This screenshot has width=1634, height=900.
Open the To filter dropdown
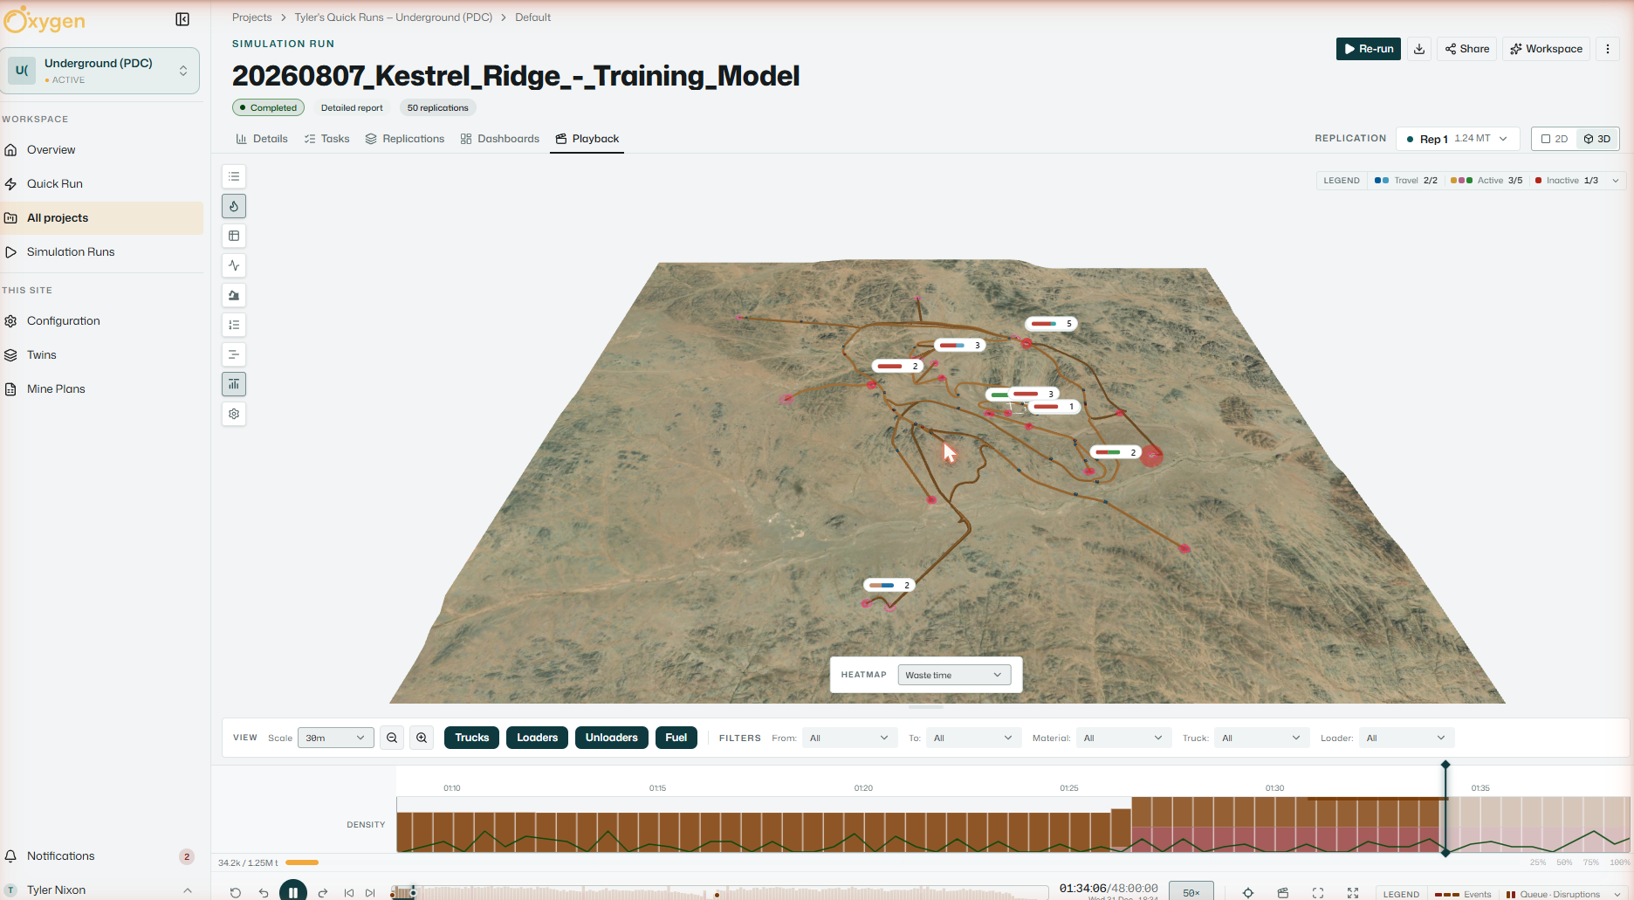pos(973,738)
